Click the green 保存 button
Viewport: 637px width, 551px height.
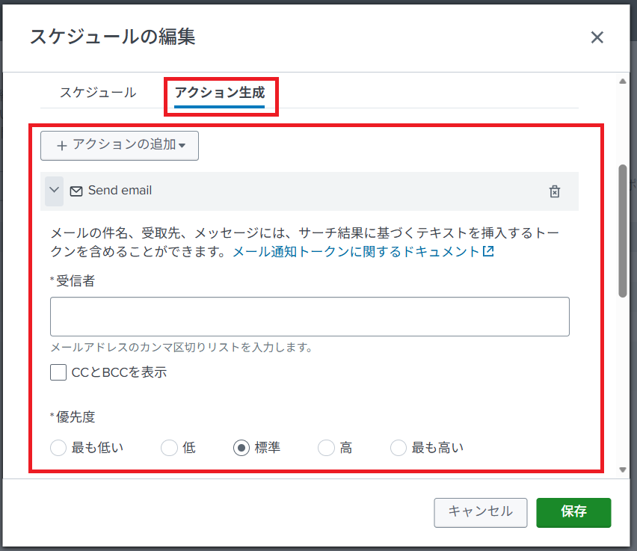(573, 512)
